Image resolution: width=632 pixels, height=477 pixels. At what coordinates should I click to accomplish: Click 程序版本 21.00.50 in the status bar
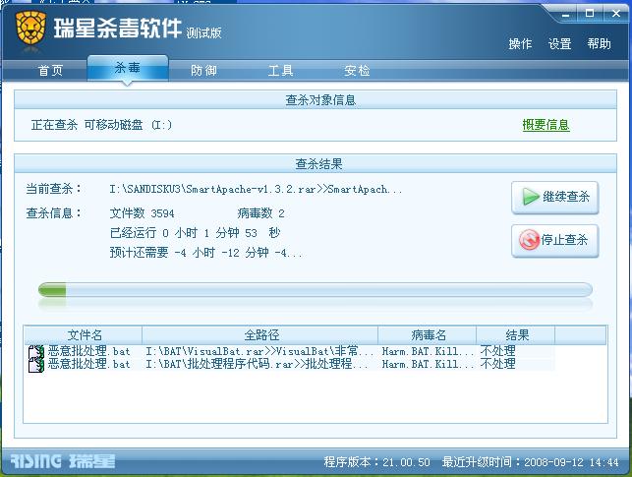[x=376, y=461]
